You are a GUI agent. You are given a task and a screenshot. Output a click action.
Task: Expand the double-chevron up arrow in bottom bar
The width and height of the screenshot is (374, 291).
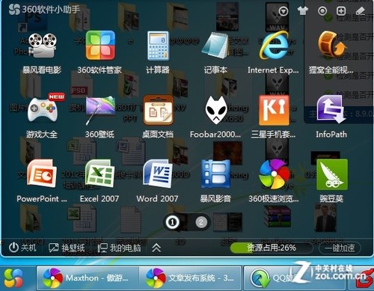156,248
